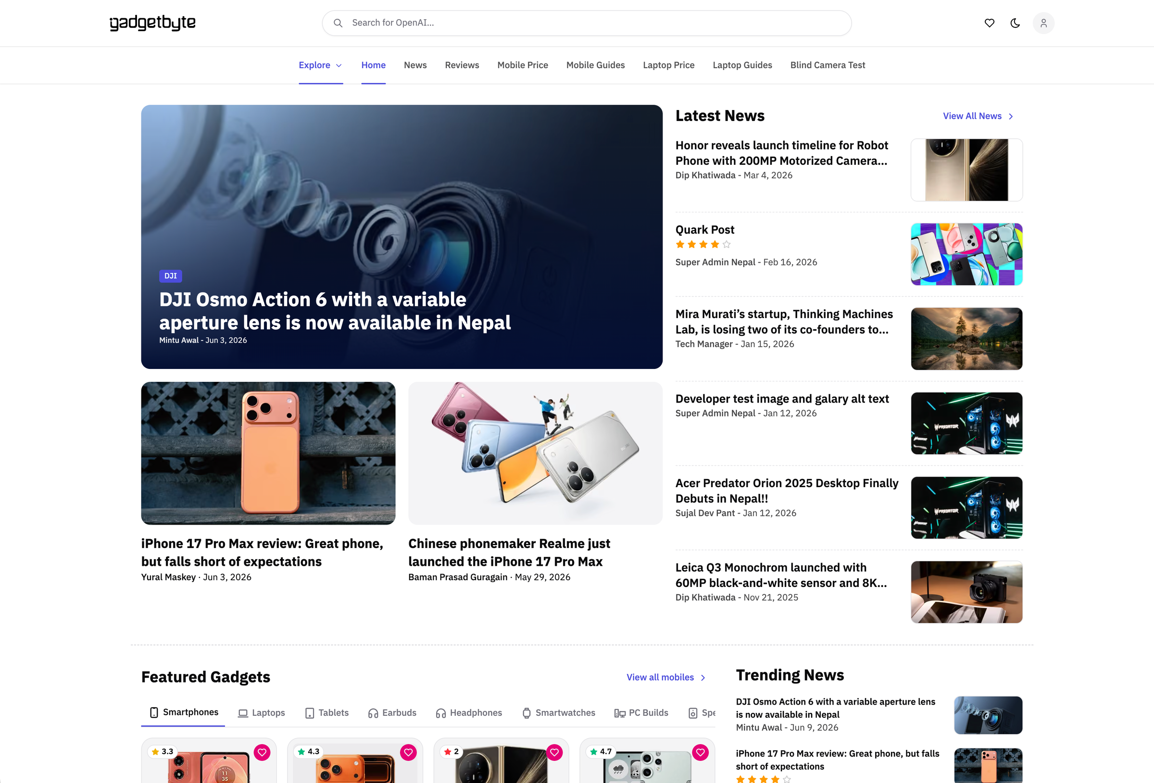This screenshot has height=783, width=1154.
Task: Open Acer Predator Orion news headline
Action: click(787, 491)
